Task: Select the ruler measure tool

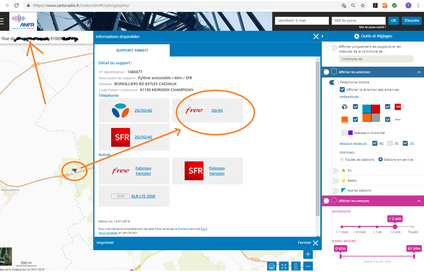Action: coord(296,266)
